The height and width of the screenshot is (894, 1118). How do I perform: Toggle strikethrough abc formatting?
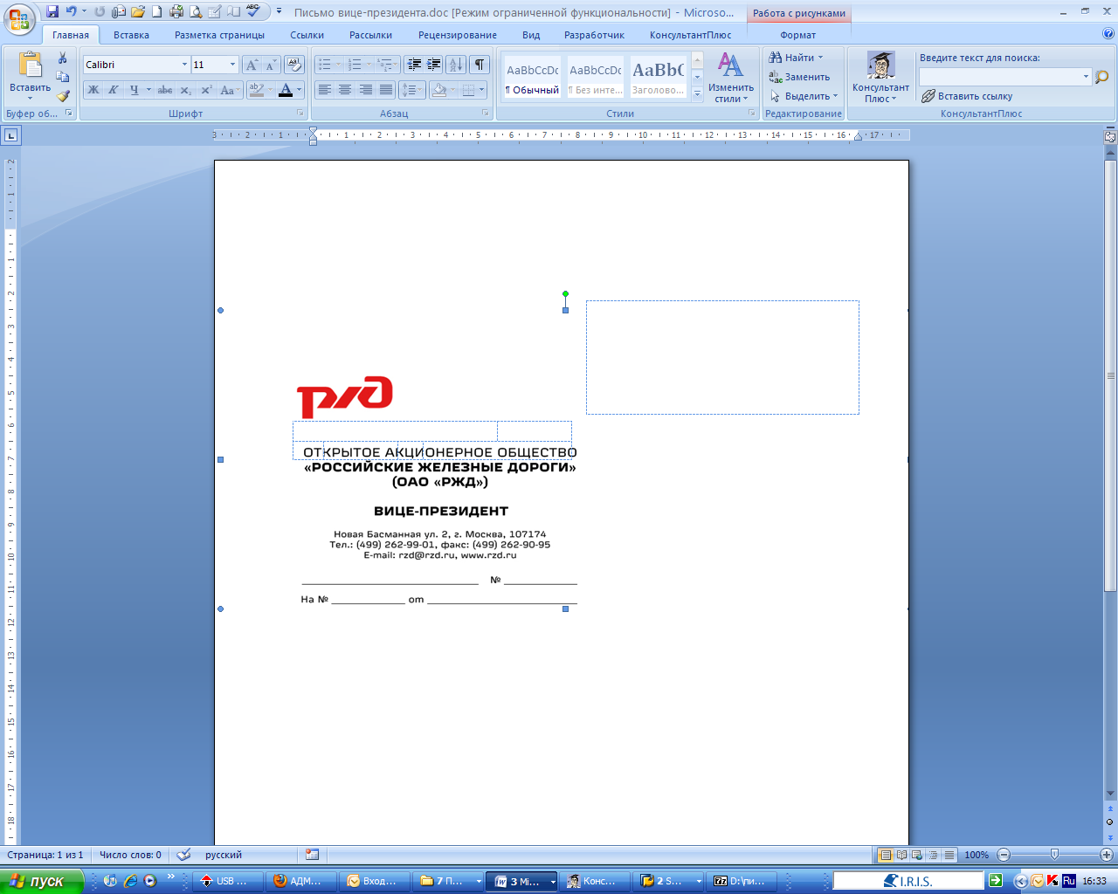[165, 90]
